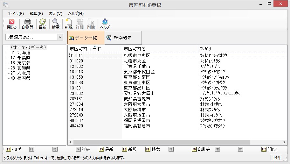Open ヘルプ help icon in toolbar
This screenshot has width=290, height=164.
(x=105, y=24)
